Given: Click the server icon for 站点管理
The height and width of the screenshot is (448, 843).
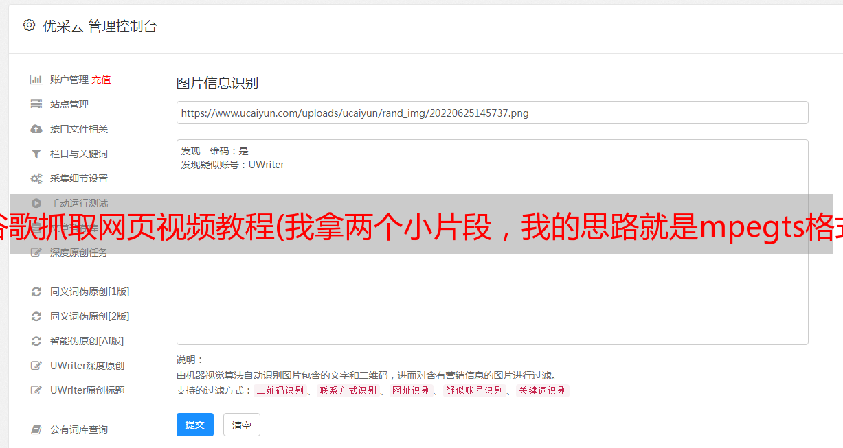Looking at the screenshot, I should 36,104.
